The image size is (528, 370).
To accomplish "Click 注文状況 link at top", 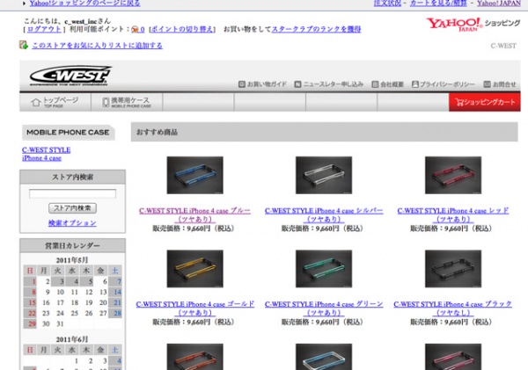I will click(387, 4).
